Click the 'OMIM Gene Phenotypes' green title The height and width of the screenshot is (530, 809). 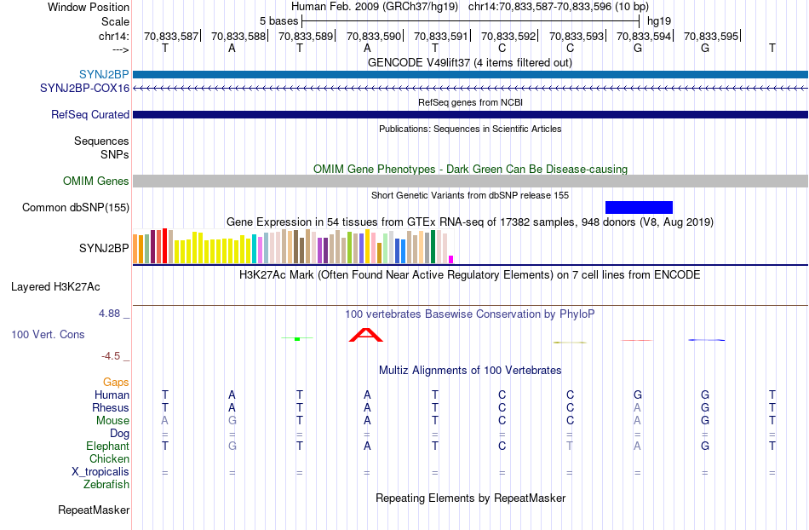tap(470, 170)
